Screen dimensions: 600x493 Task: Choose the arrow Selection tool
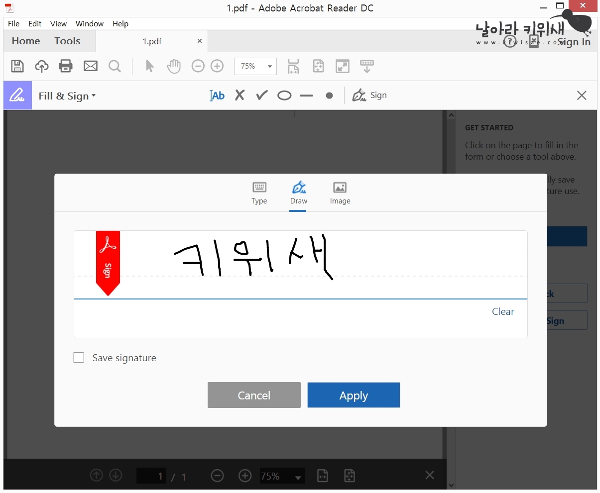pyautogui.click(x=149, y=66)
